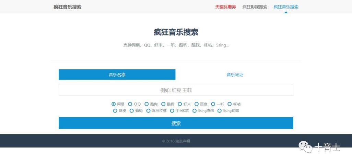Open the 免责声明 footer link
The height and width of the screenshot is (163, 352).
(183, 141)
